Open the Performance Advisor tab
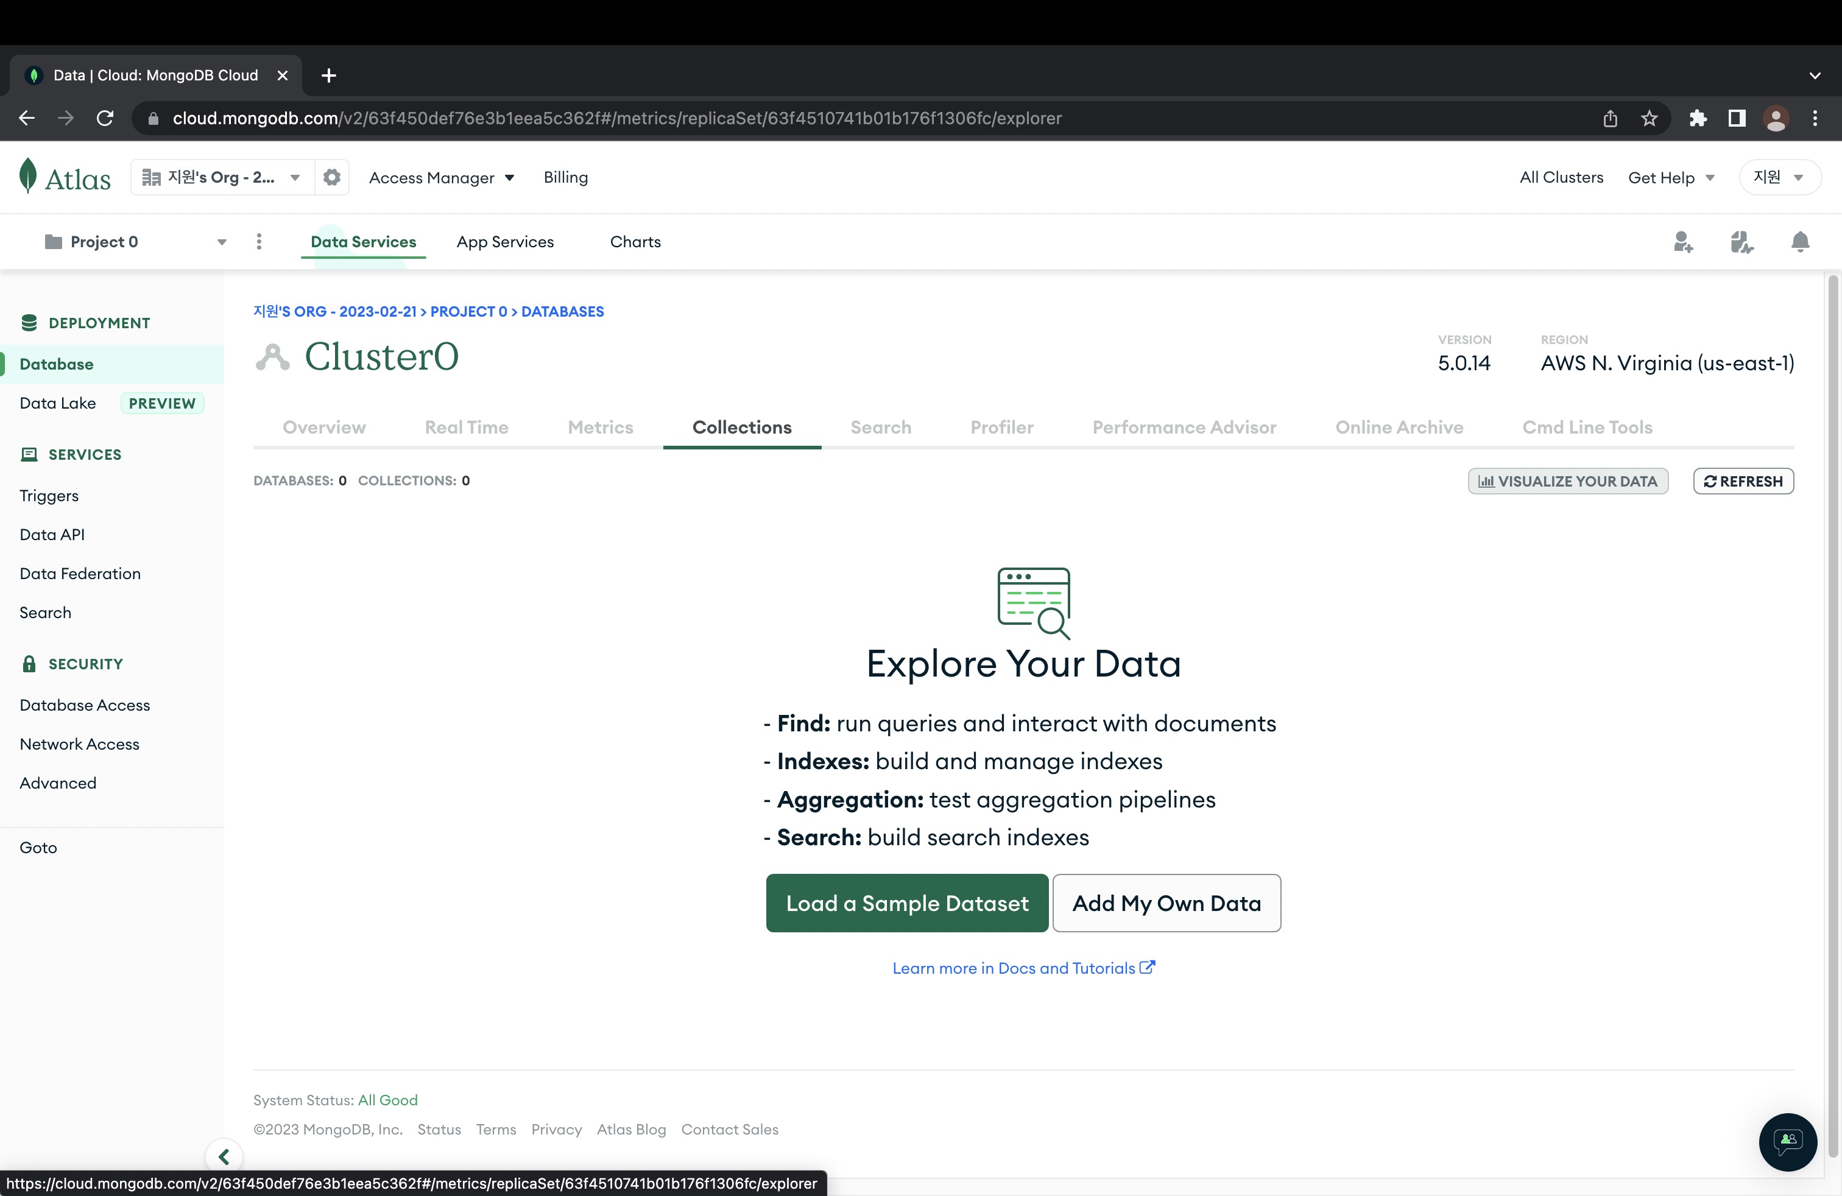Image resolution: width=1842 pixels, height=1196 pixels. point(1184,428)
